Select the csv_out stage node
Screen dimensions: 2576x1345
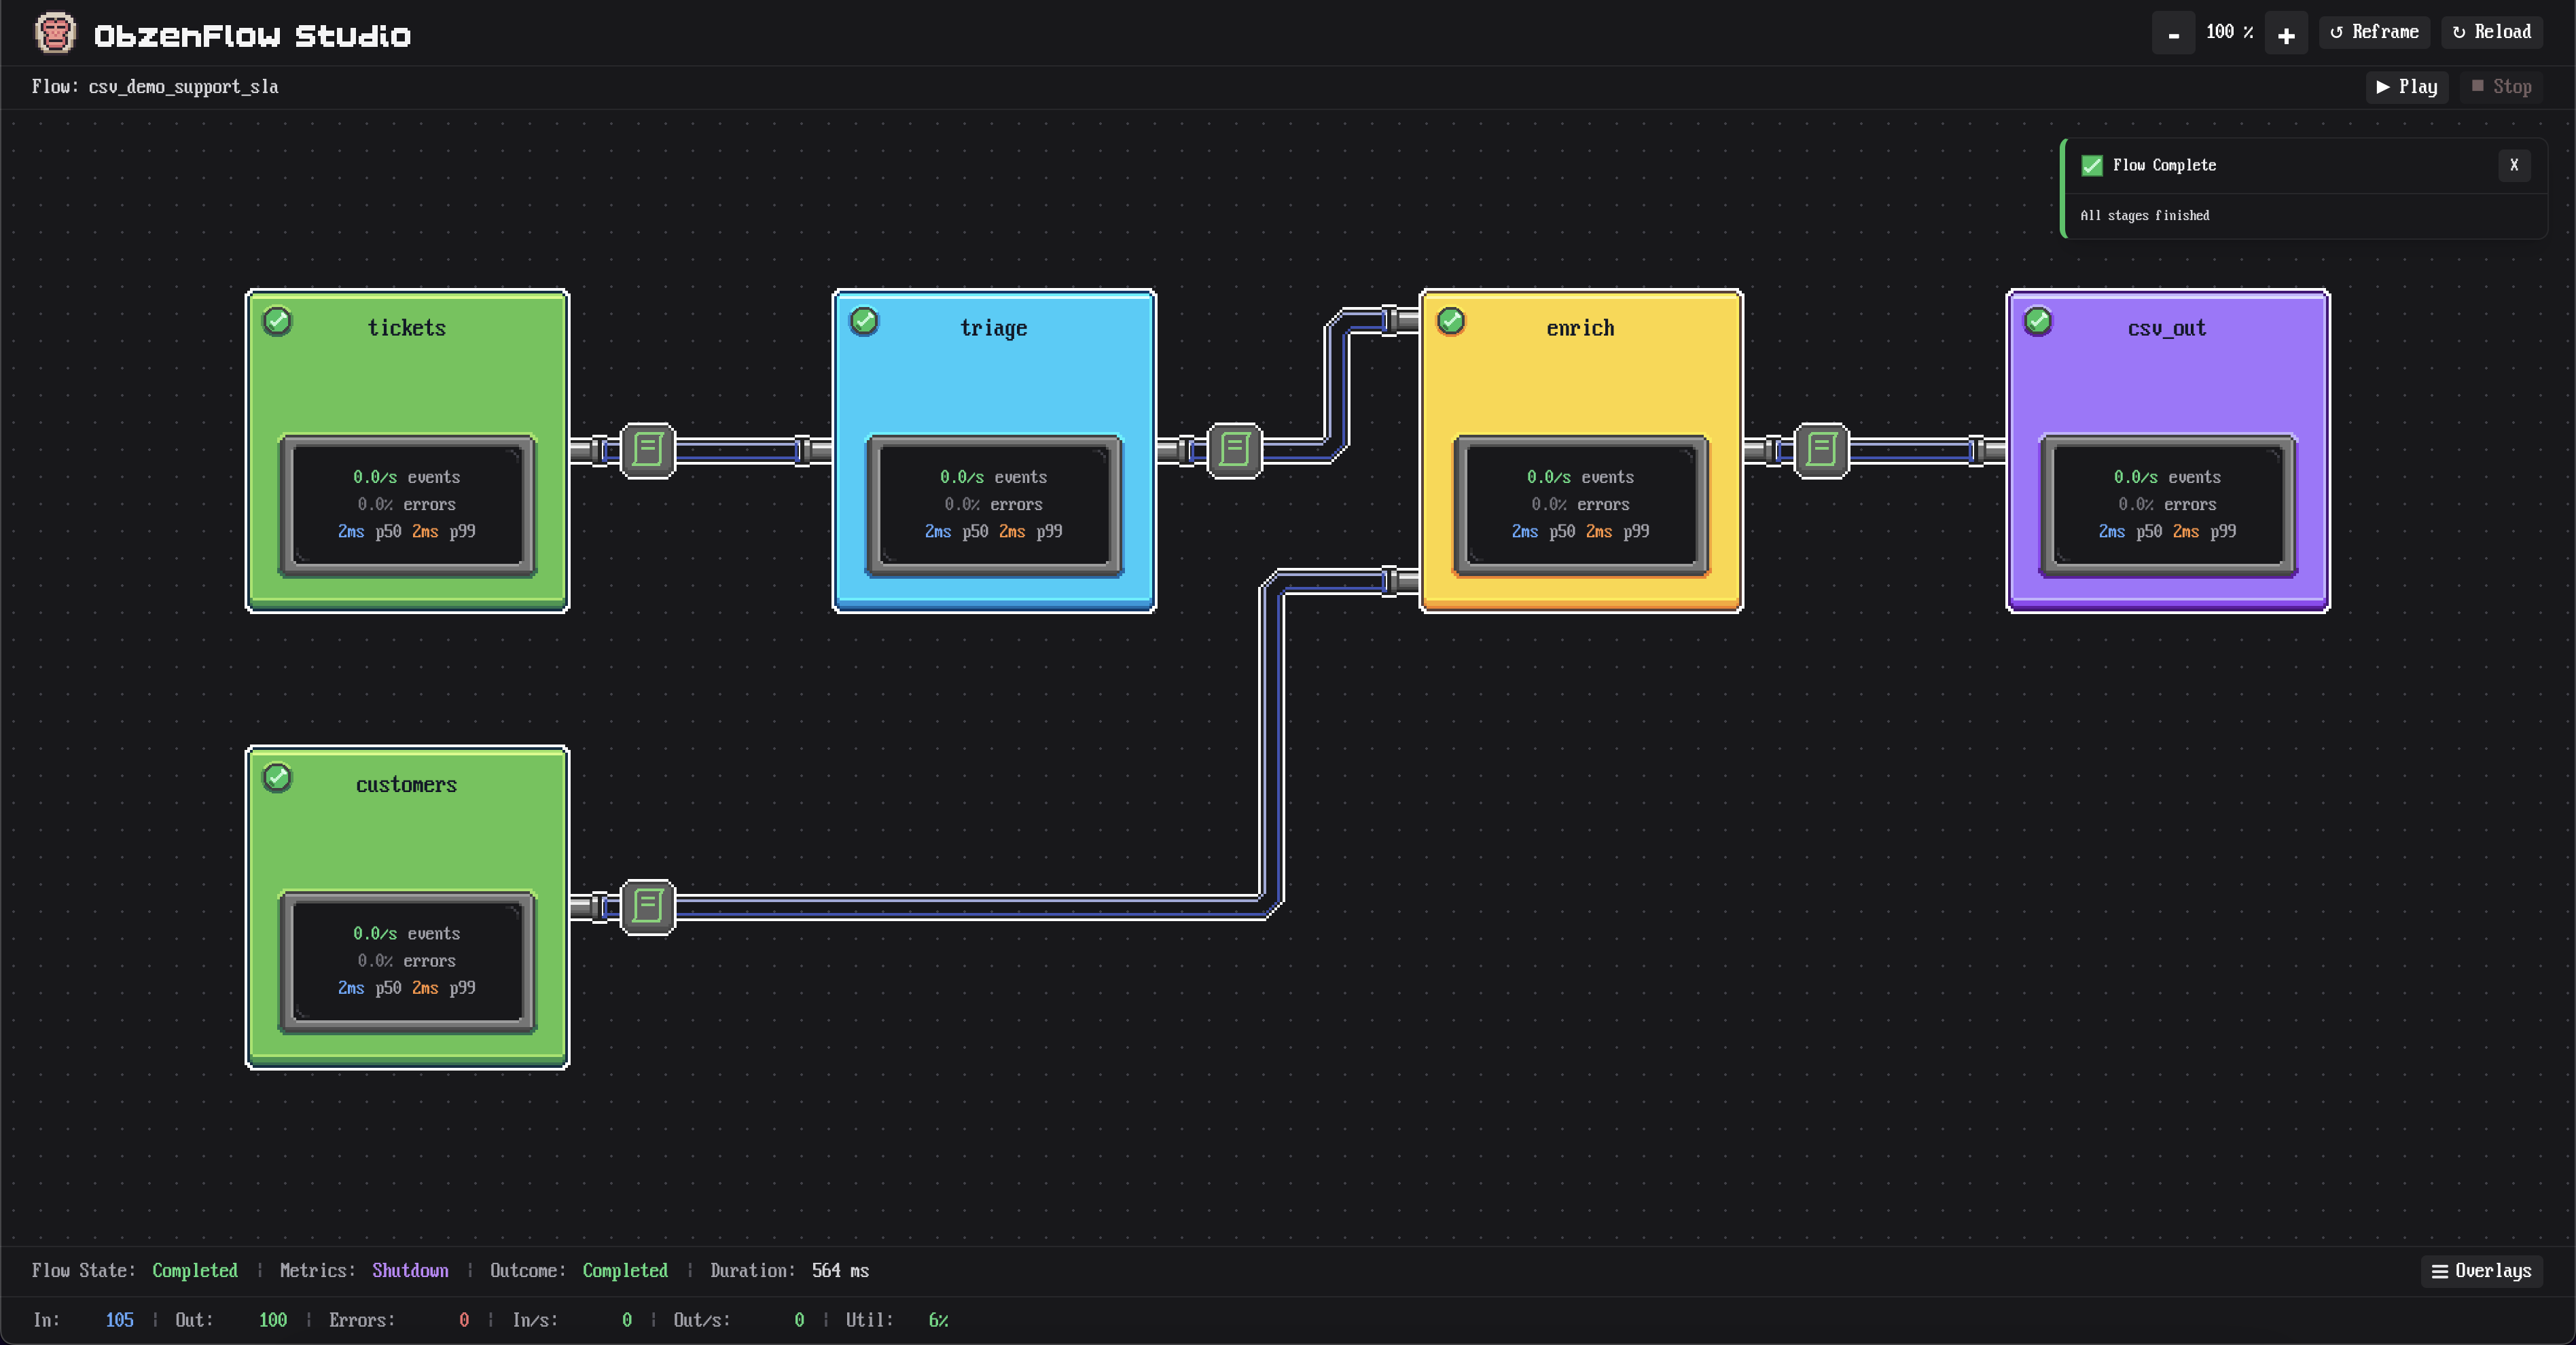[2168, 451]
